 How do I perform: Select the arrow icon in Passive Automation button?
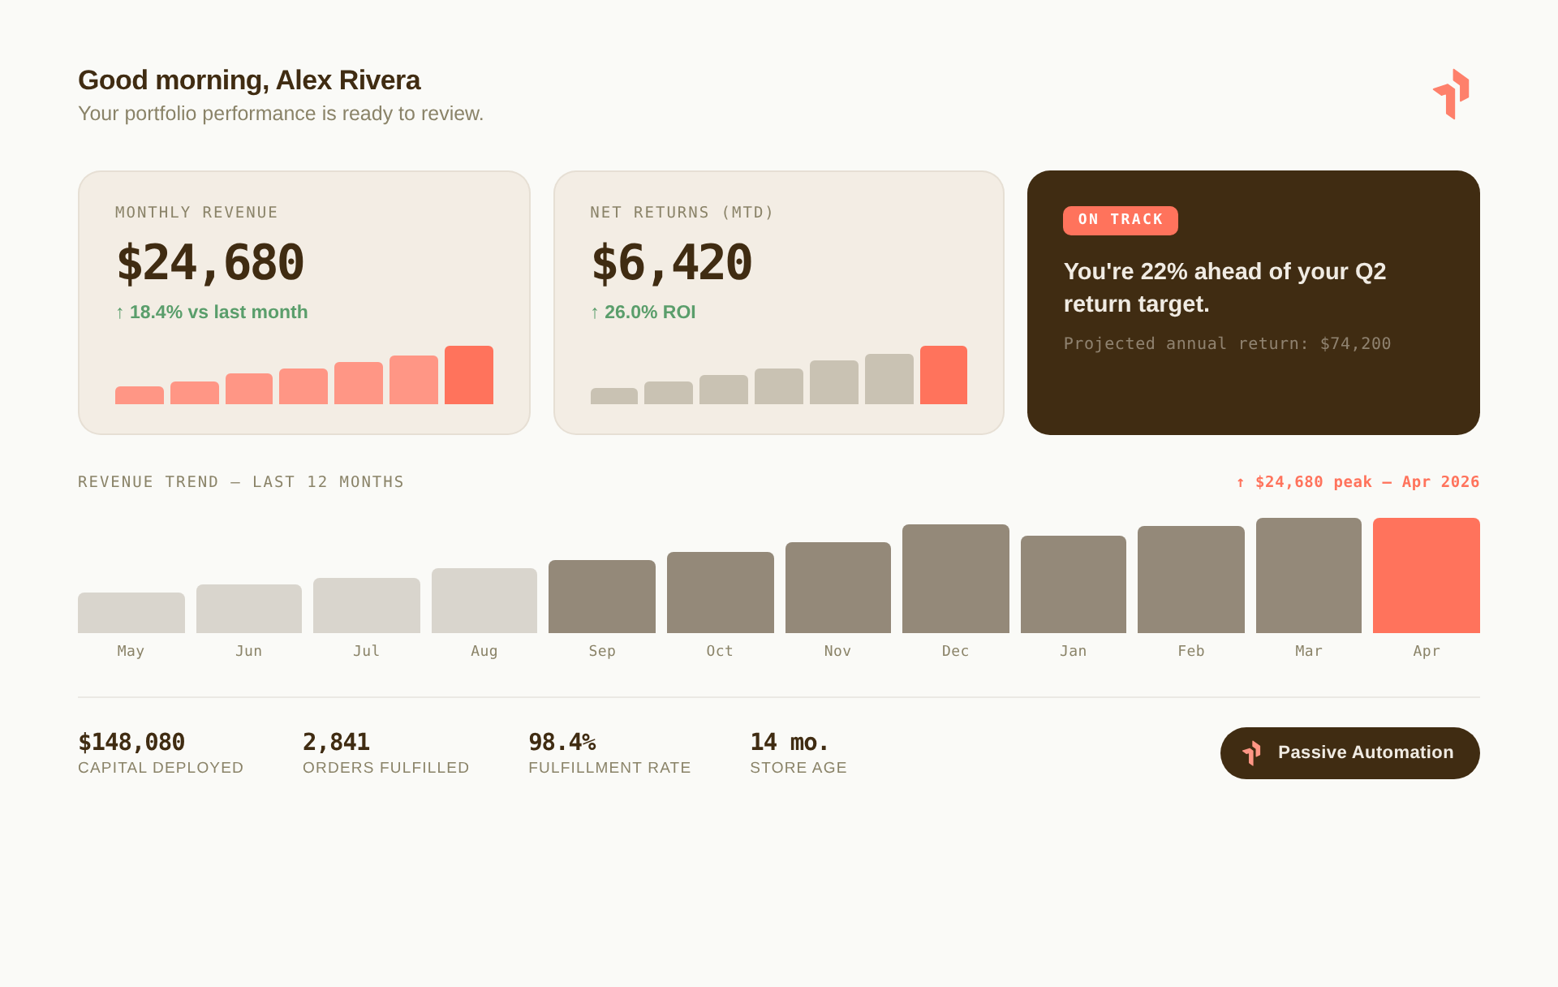[1254, 752]
